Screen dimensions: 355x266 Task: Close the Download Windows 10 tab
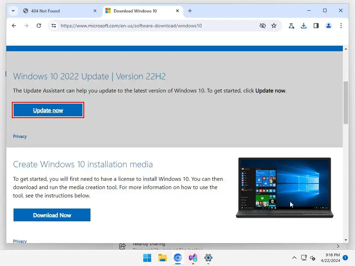177,11
